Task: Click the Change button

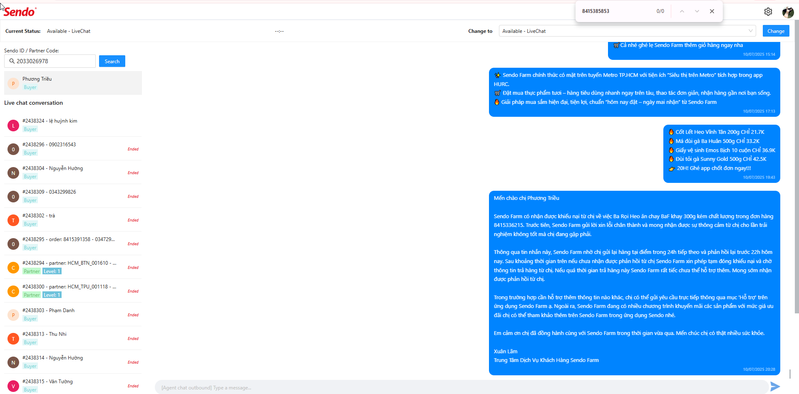Action: pyautogui.click(x=776, y=31)
